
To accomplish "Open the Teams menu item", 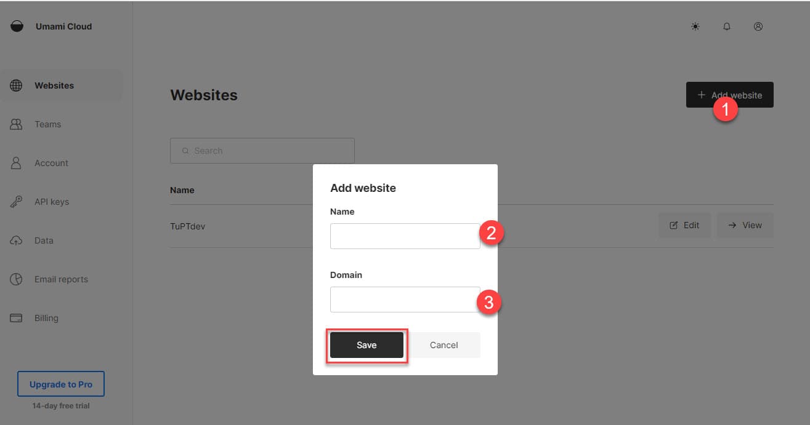I will coord(47,124).
